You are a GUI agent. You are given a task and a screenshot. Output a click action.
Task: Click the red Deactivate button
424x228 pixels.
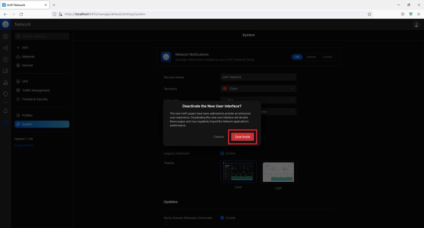tap(242, 137)
